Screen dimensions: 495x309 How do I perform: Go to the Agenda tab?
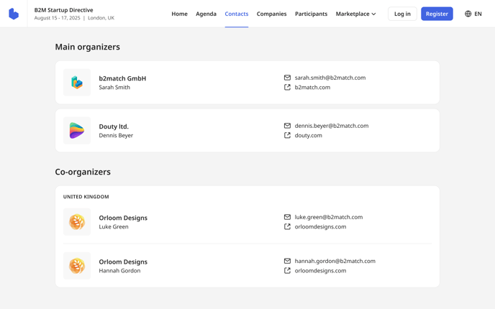[206, 14]
